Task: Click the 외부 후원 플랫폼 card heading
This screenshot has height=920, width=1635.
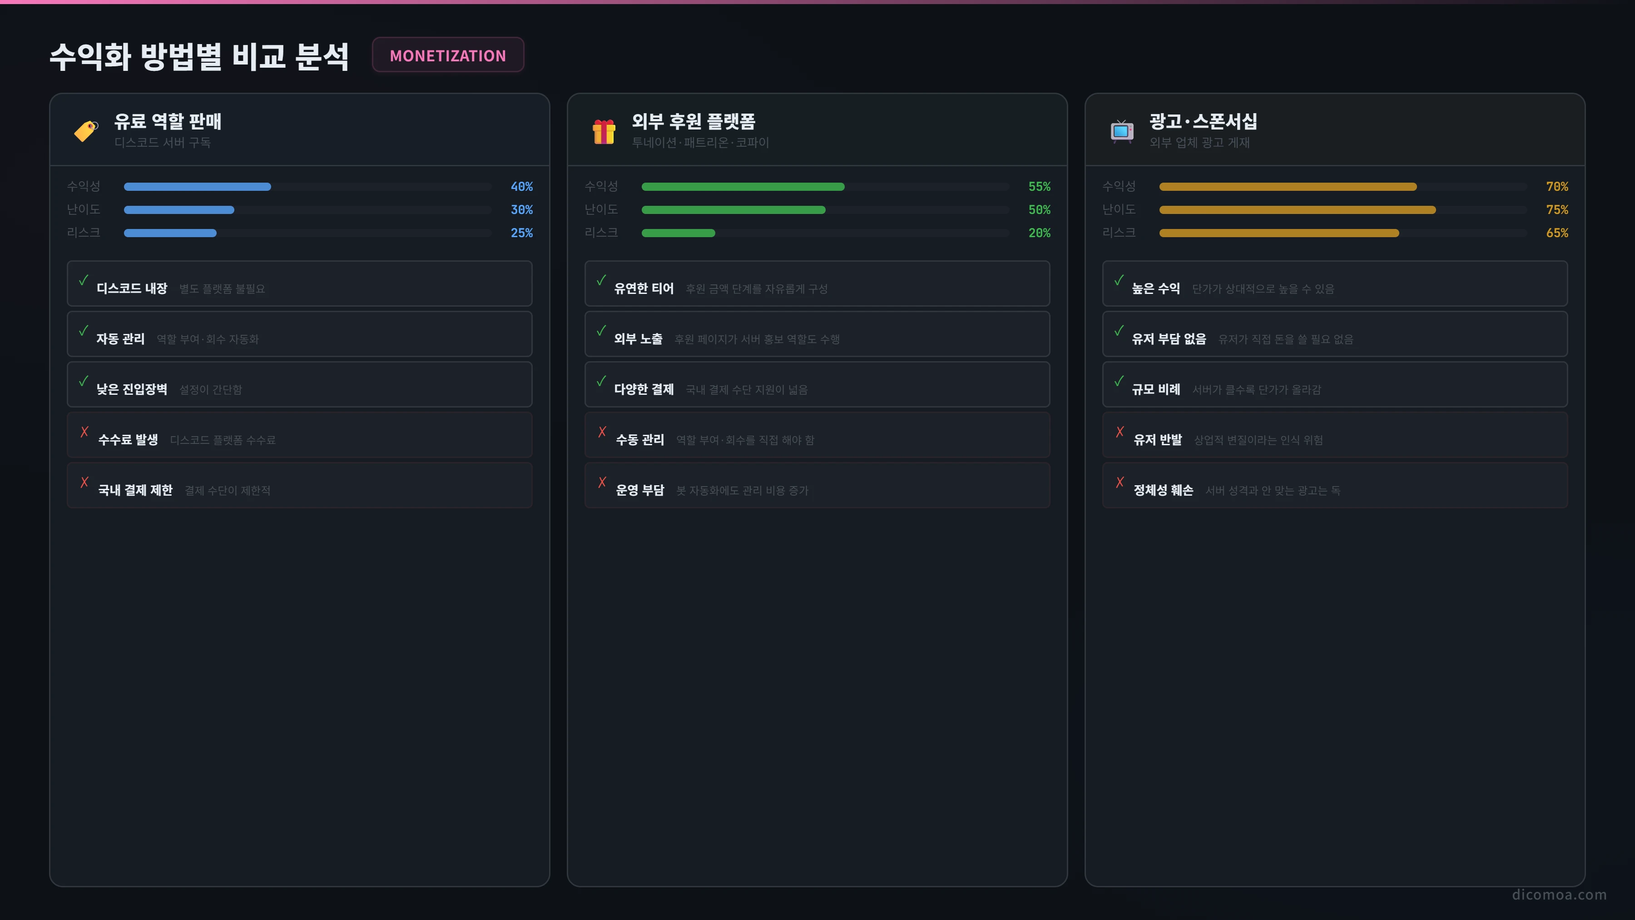Action: [693, 121]
